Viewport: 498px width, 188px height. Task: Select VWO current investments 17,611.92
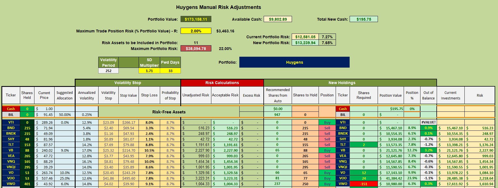450,184
